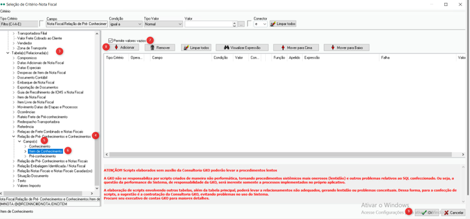Select Relação de Frete Combinado e Notas Fiscais
Image resolution: width=470 pixels, height=219 pixels.
(x=50, y=132)
